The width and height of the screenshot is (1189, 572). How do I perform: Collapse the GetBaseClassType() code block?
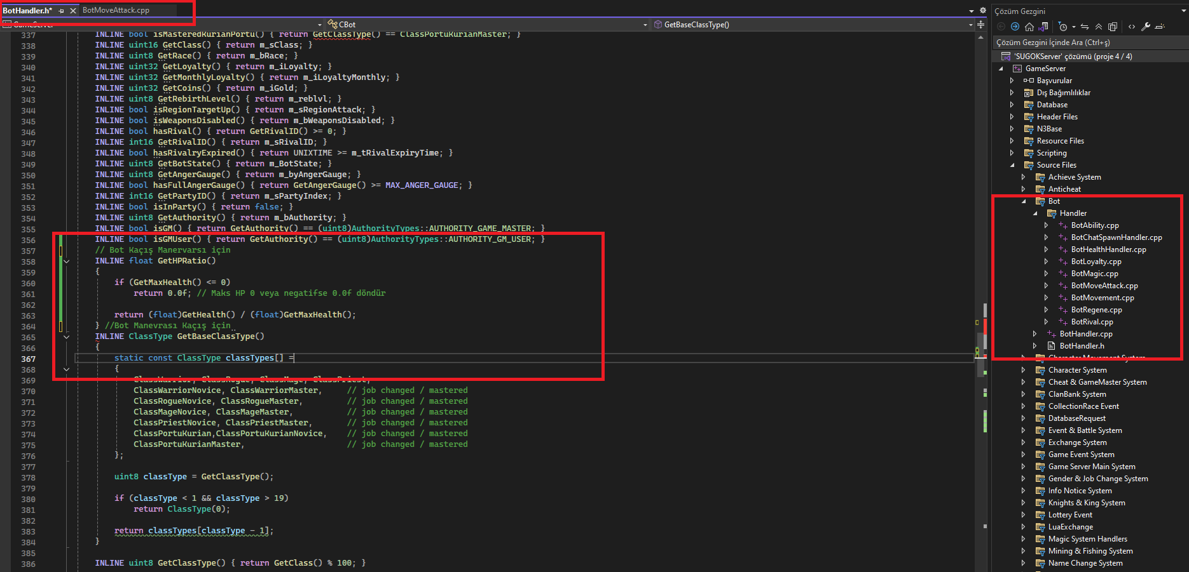(66, 336)
